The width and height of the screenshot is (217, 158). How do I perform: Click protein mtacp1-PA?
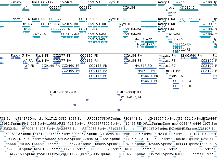pos(162,58)
